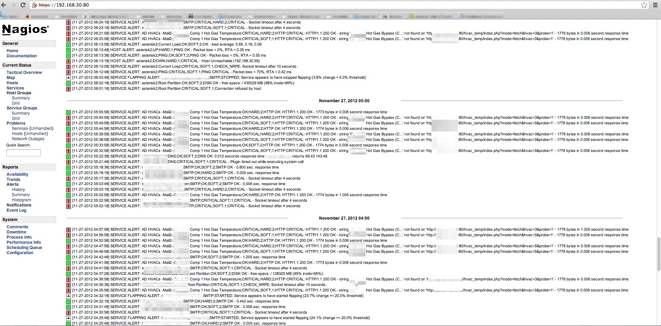Viewport: 661px width, 326px height.
Task: Click green OK icon for 06:13:58 Current Load alert
Action: [x=68, y=45]
